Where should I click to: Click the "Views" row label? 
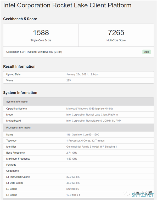(10, 80)
